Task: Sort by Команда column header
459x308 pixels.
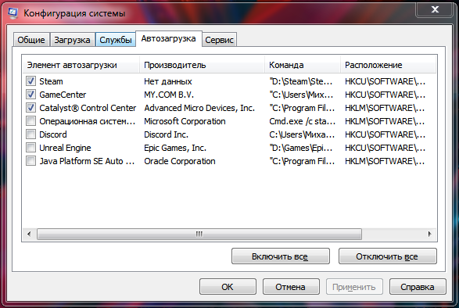Action: click(x=303, y=65)
